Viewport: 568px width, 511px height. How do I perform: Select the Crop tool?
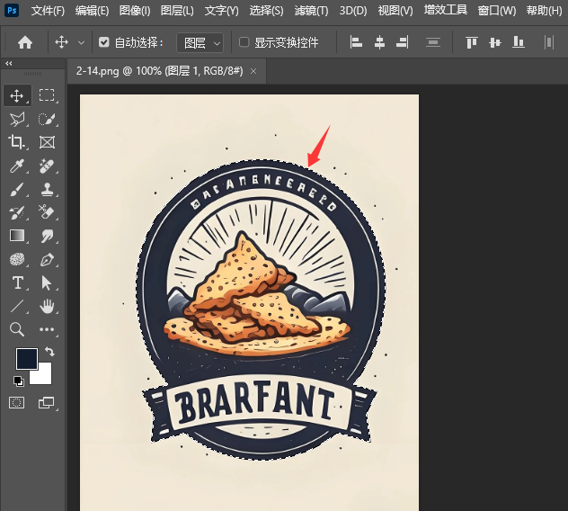[17, 142]
